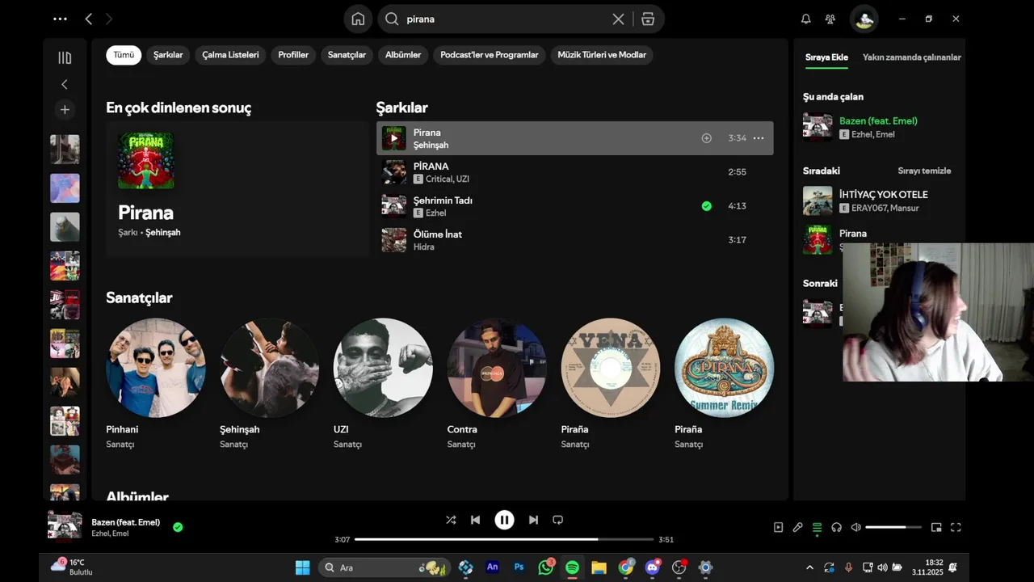The width and height of the screenshot is (1034, 582).
Task: Open the Browse icon next to search
Action: pyautogui.click(x=648, y=19)
